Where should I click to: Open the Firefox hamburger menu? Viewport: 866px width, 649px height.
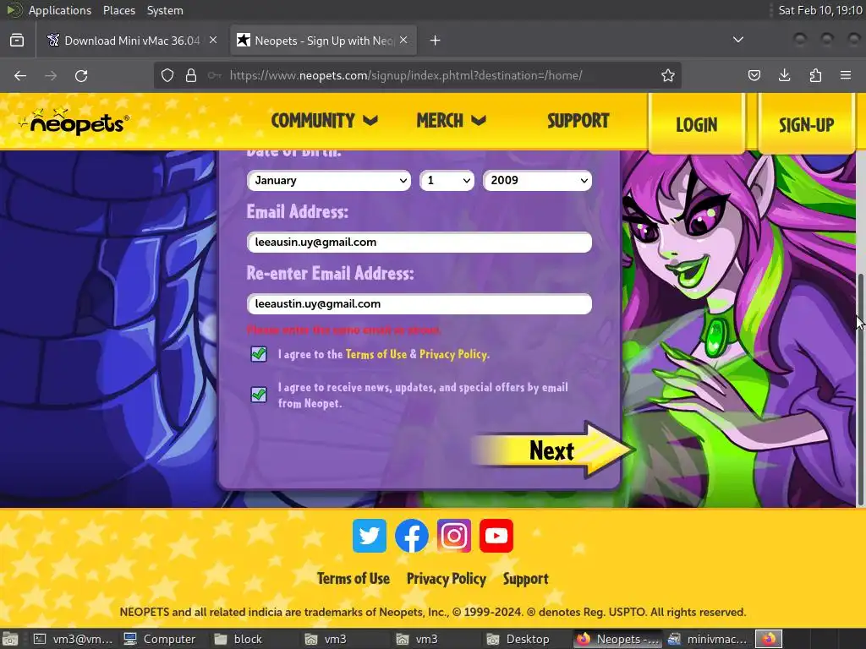(846, 75)
